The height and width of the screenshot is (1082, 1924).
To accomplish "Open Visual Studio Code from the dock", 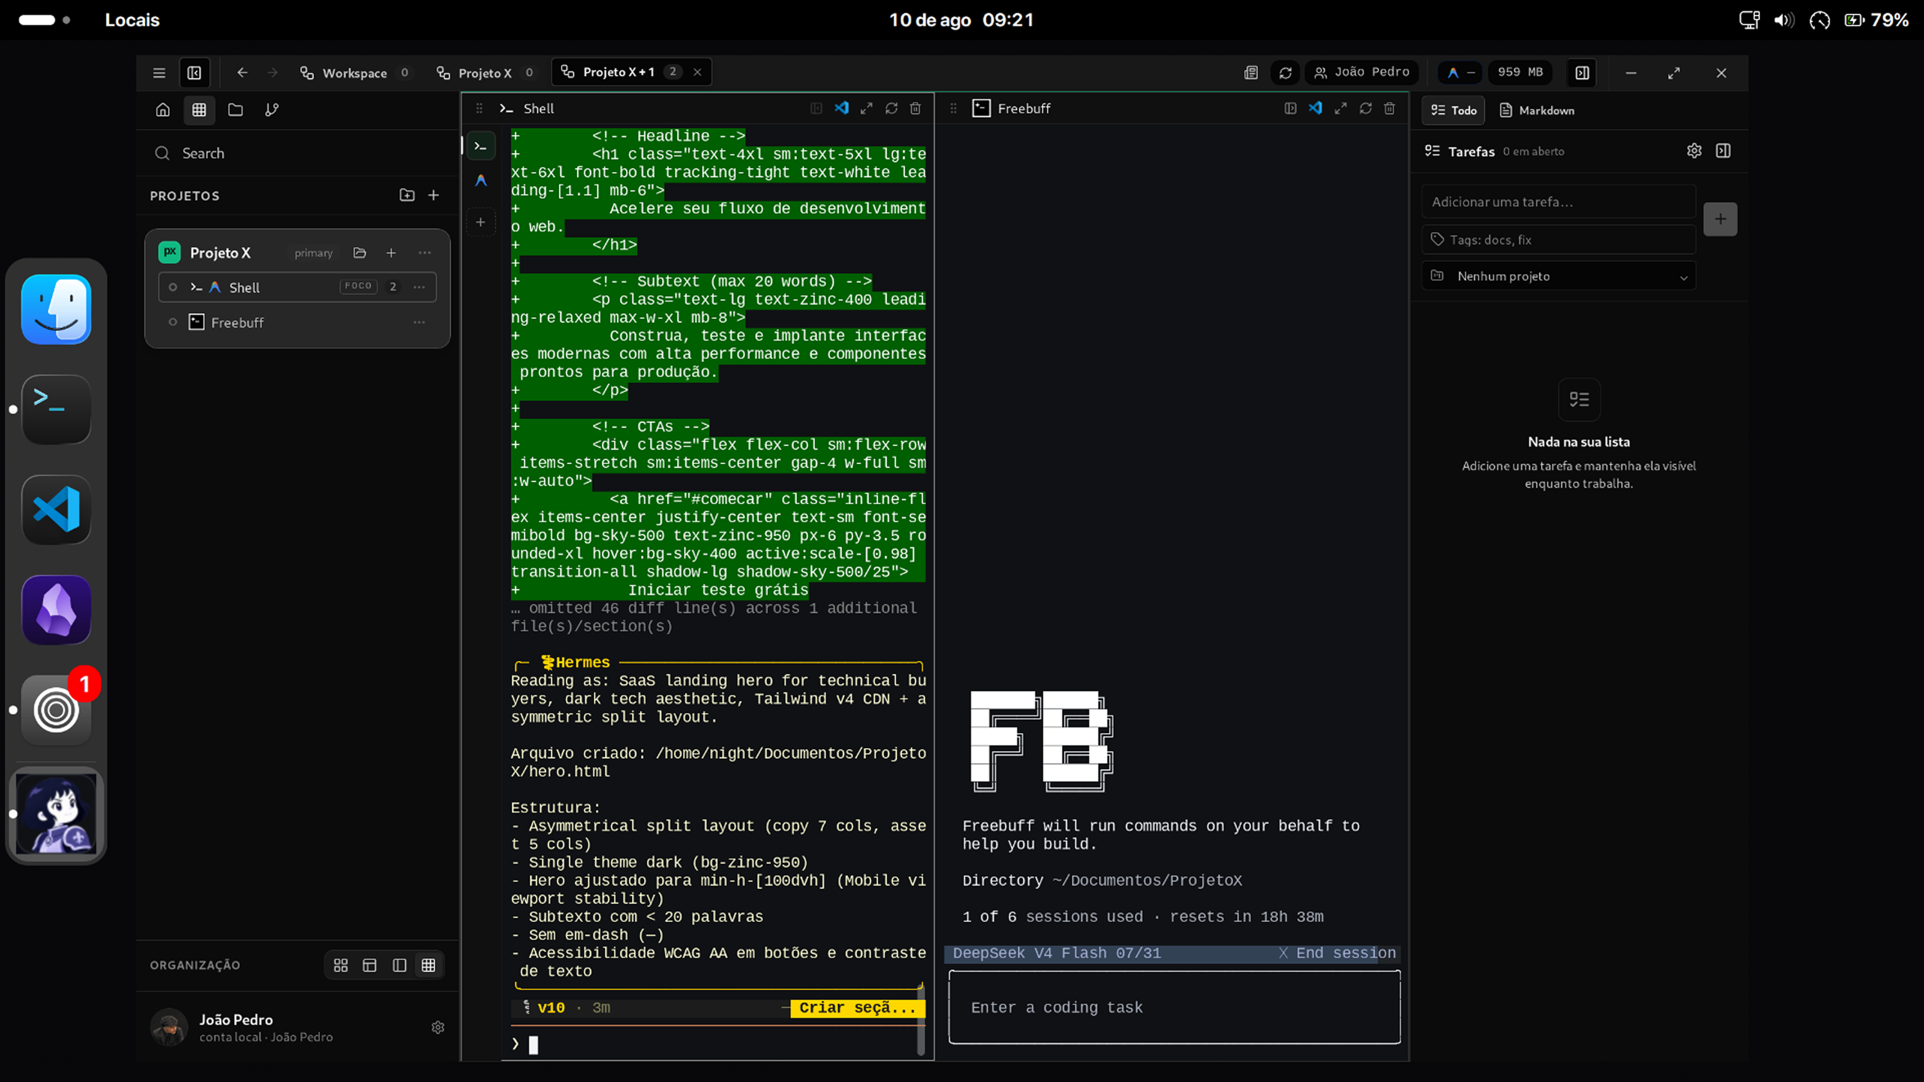I will [57, 510].
